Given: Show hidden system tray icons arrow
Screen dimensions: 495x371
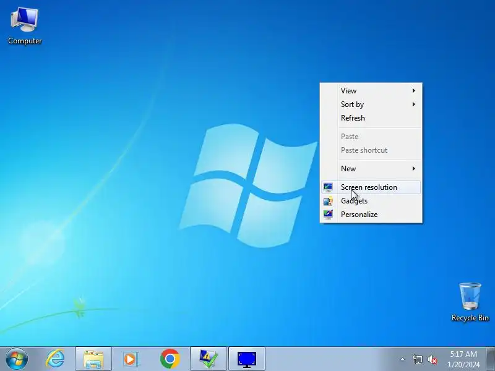Looking at the screenshot, I should (x=402, y=359).
